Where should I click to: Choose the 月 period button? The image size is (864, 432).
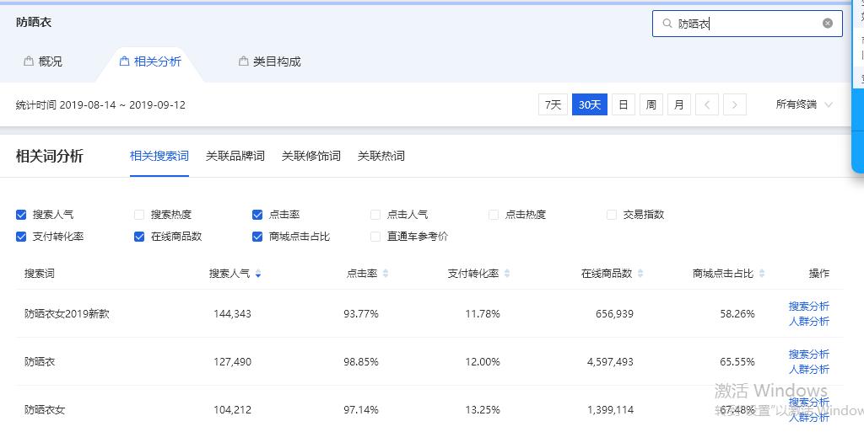[679, 104]
